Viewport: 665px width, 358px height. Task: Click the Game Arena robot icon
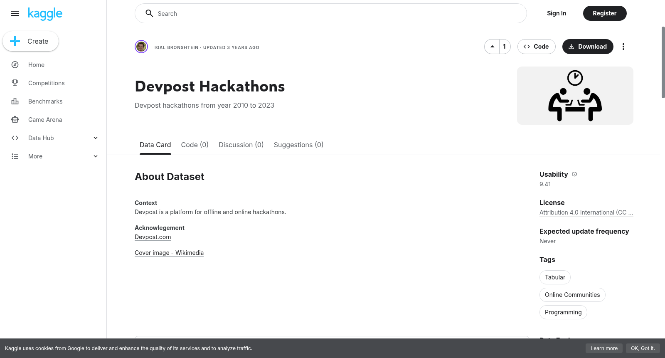pyautogui.click(x=15, y=120)
